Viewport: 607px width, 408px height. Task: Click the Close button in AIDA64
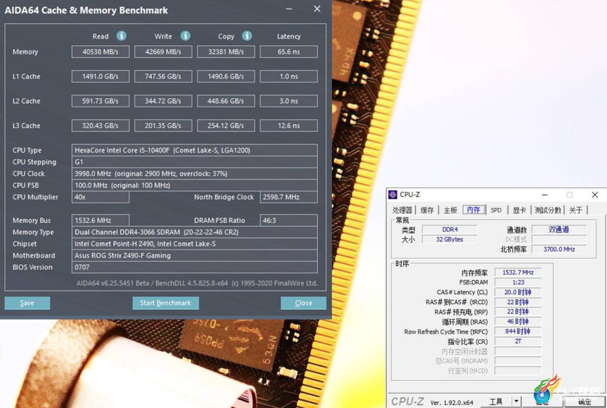click(x=303, y=302)
